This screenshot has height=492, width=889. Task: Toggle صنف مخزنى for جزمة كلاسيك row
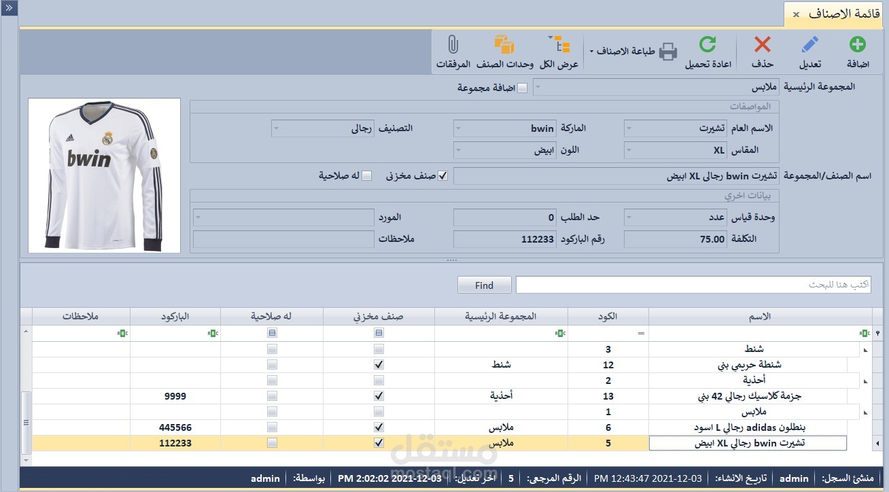379,396
